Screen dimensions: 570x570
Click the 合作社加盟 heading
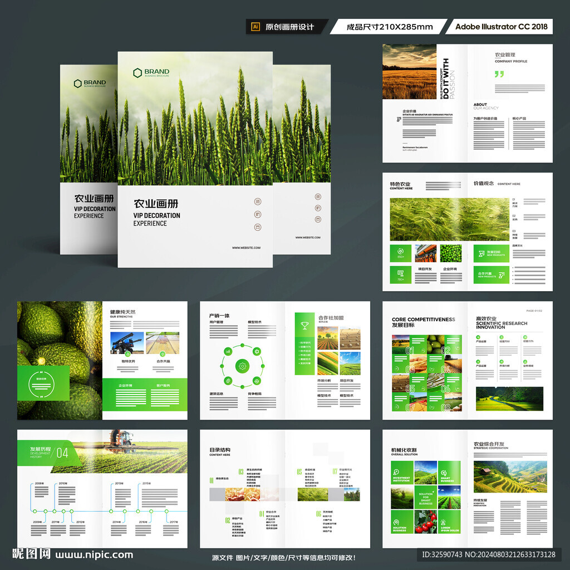[331, 318]
